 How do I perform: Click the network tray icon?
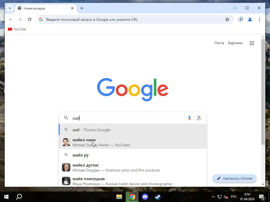(x=220, y=197)
